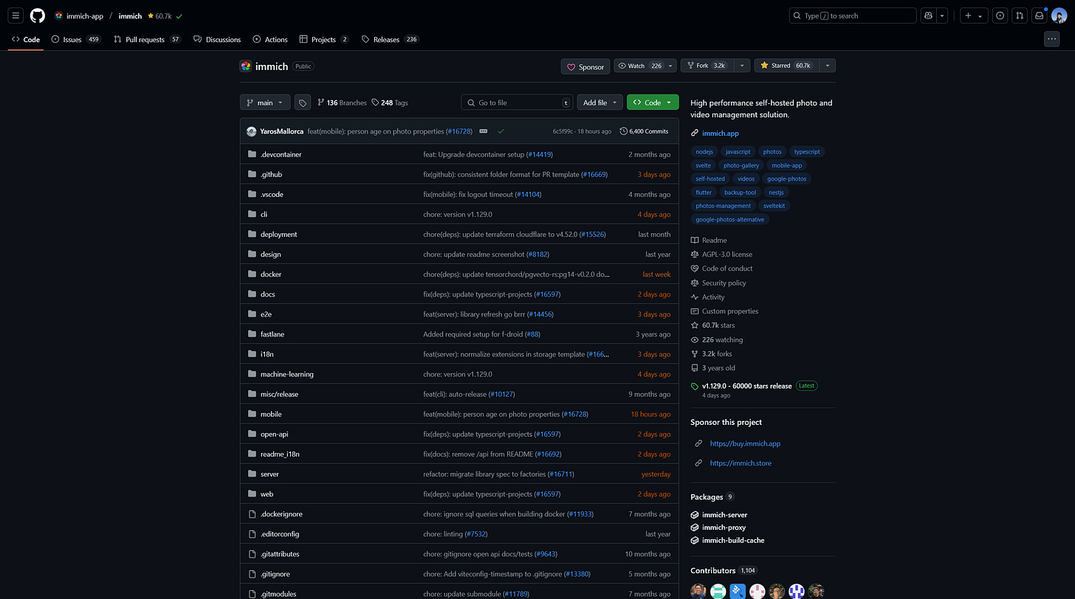The image size is (1075, 599).
Task: Switch to the Pull requests tab
Action: pos(147,39)
